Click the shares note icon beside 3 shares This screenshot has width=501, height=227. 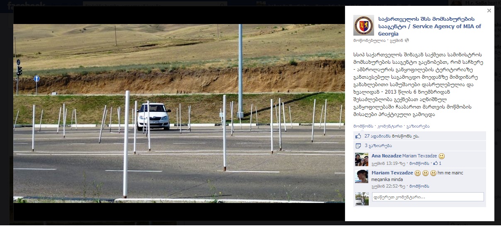358,146
